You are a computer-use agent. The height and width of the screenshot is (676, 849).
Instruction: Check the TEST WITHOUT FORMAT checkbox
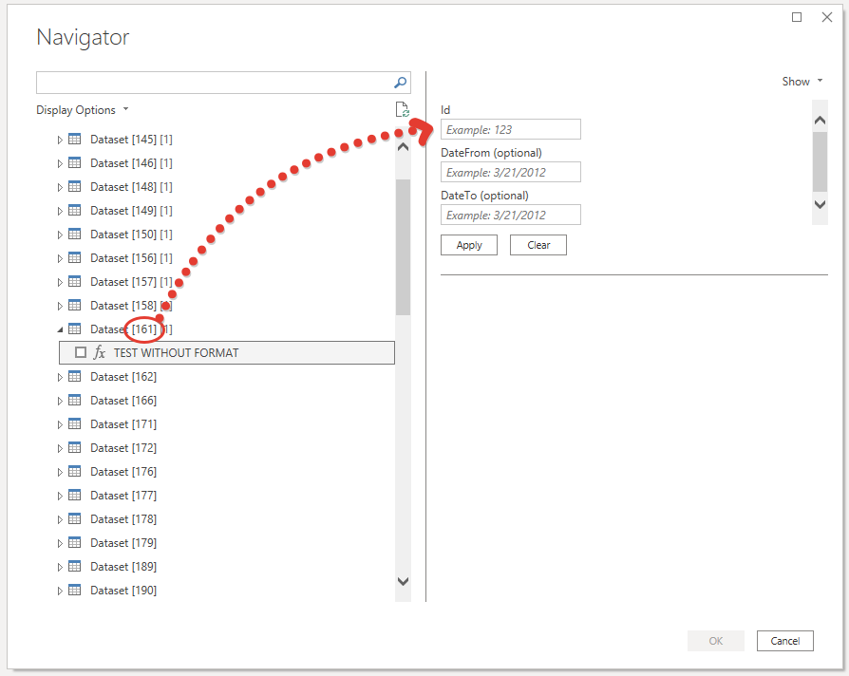(81, 353)
